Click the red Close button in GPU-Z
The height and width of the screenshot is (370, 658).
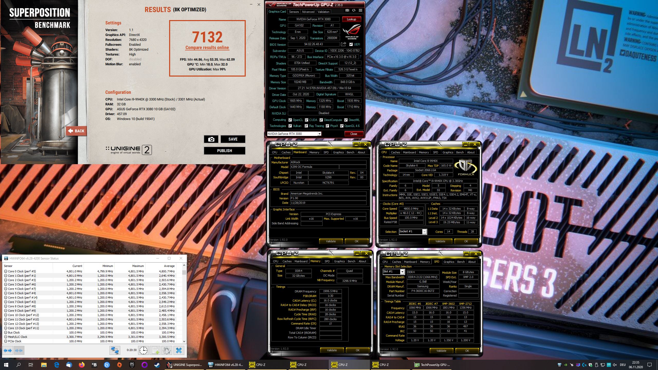coord(354,134)
